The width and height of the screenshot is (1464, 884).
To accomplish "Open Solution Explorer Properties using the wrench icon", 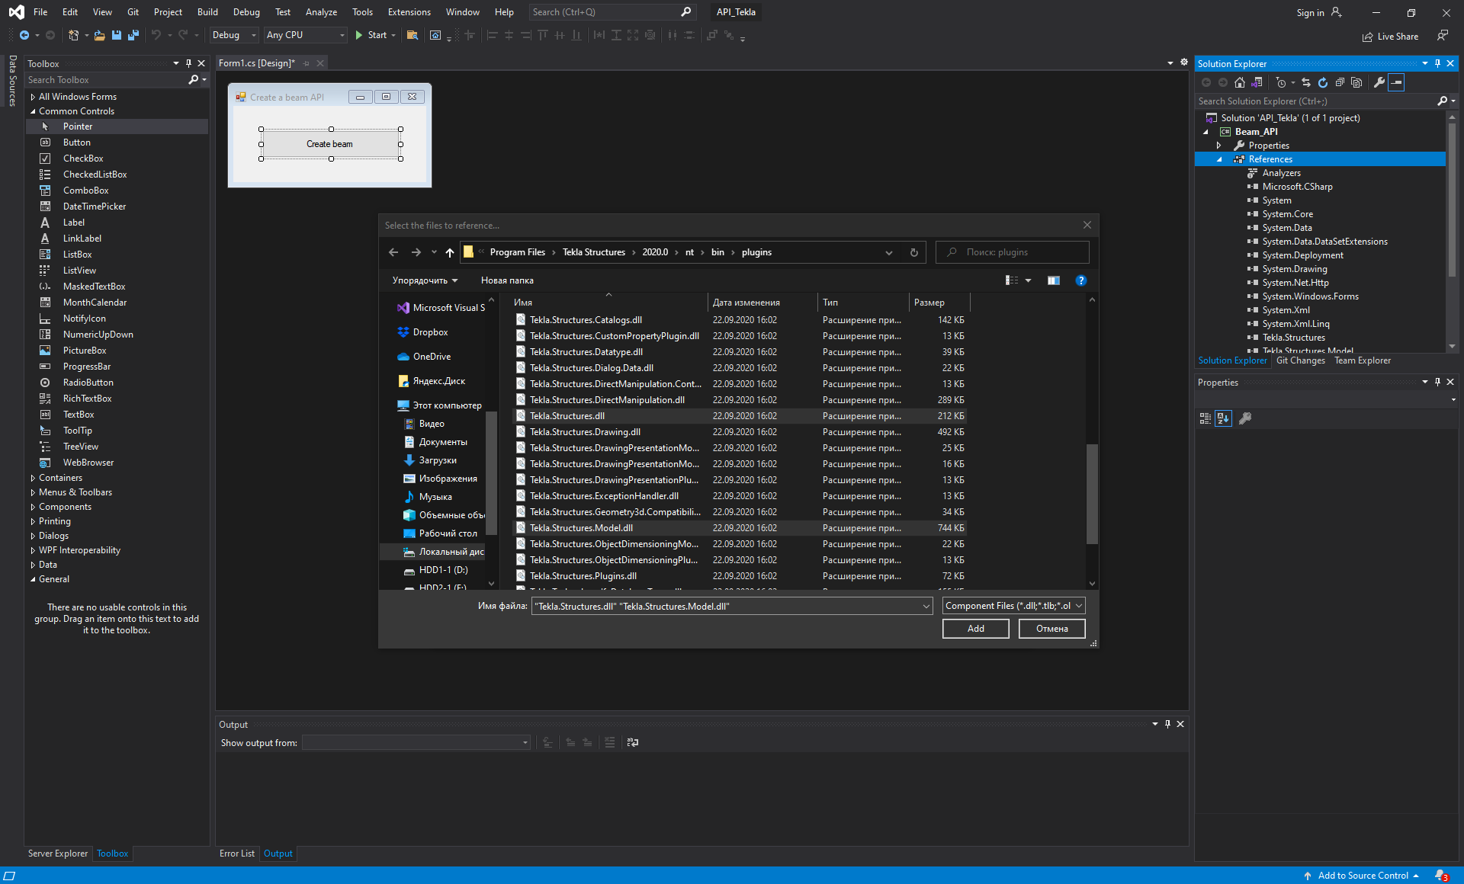I will pyautogui.click(x=1379, y=82).
